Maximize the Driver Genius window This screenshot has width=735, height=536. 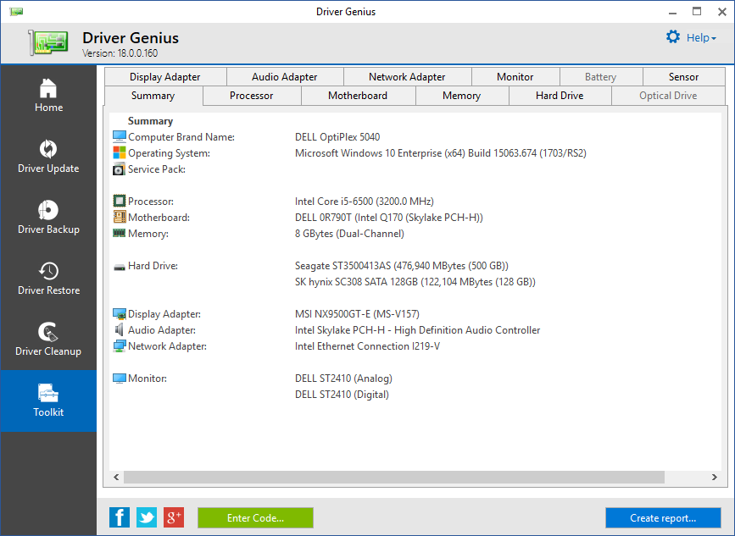point(697,12)
